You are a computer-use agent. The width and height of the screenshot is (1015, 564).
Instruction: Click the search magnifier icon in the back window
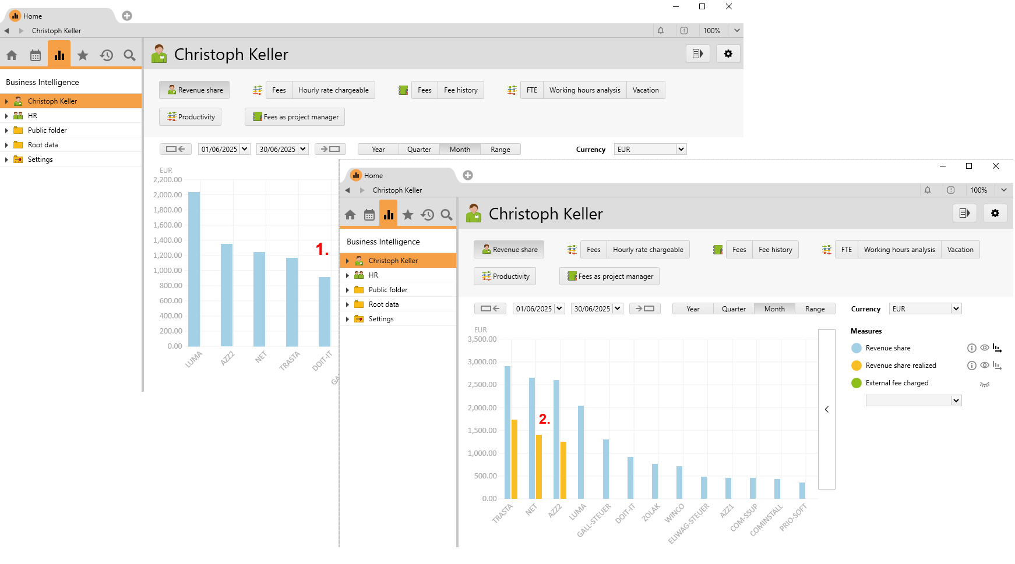pyautogui.click(x=129, y=55)
